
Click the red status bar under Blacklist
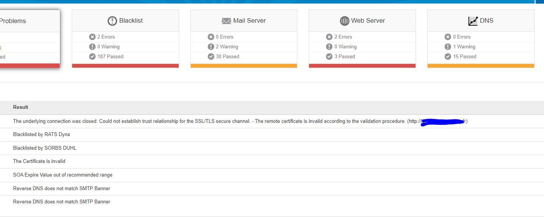click(x=125, y=66)
